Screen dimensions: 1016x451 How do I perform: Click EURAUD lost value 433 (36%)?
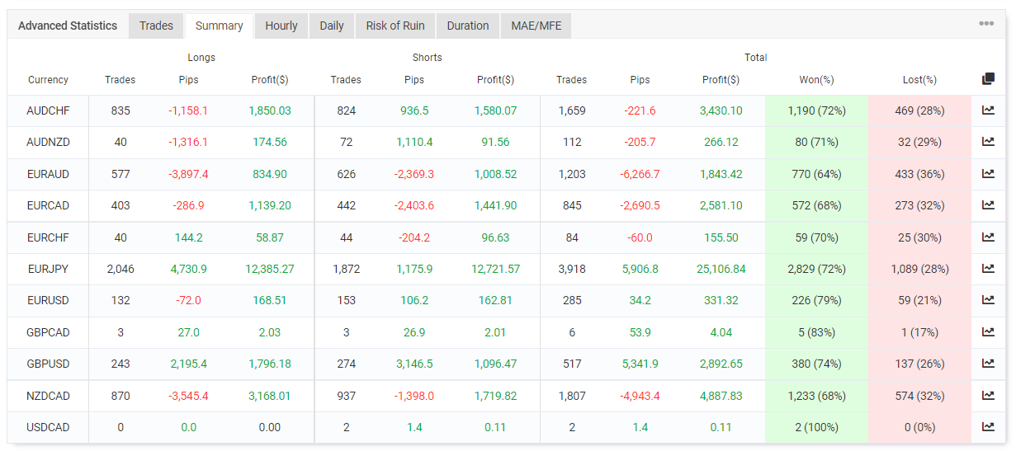click(919, 174)
